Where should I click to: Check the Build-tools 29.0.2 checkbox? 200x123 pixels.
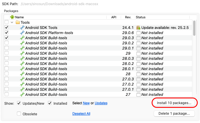pos(7,43)
